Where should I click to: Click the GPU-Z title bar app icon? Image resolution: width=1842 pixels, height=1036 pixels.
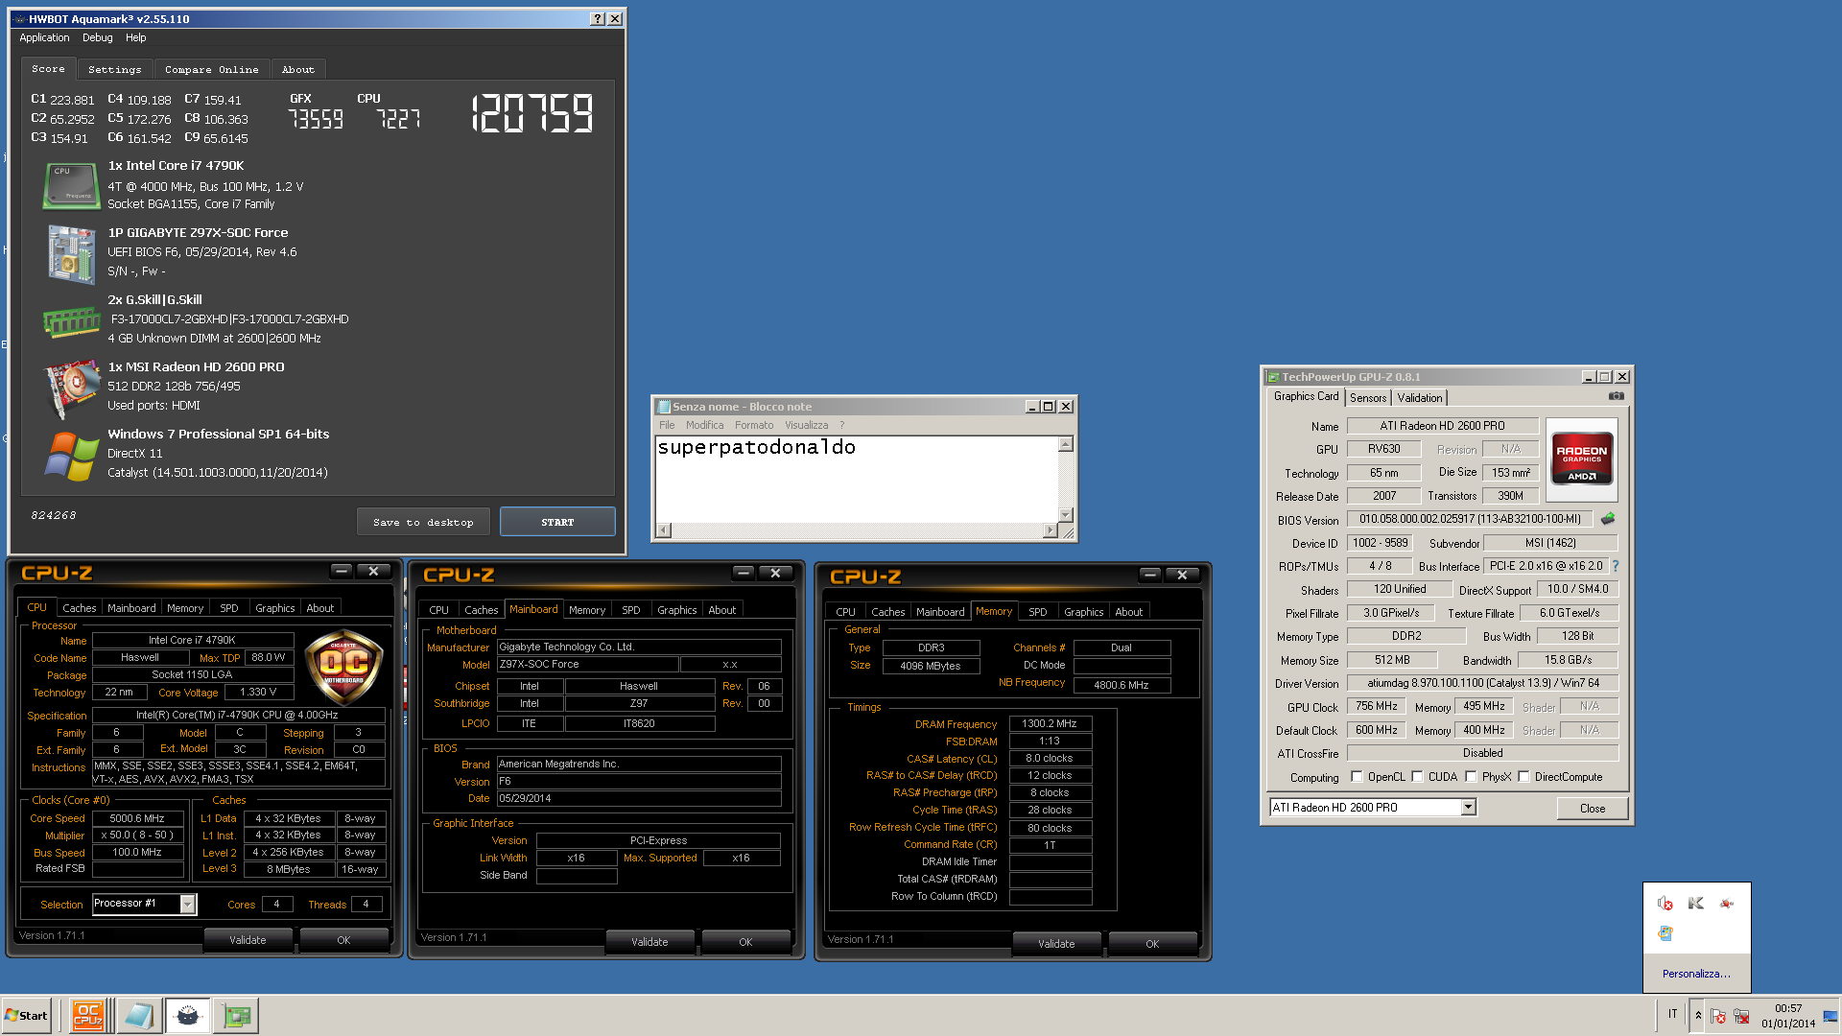pyautogui.click(x=1273, y=377)
